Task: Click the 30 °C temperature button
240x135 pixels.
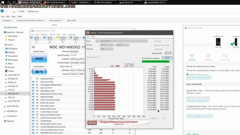Action: (x=39, y=72)
